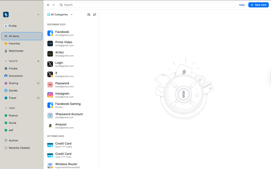Click shared people icon next to Travel
The height and width of the screenshot is (169, 271).
(x=38, y=98)
